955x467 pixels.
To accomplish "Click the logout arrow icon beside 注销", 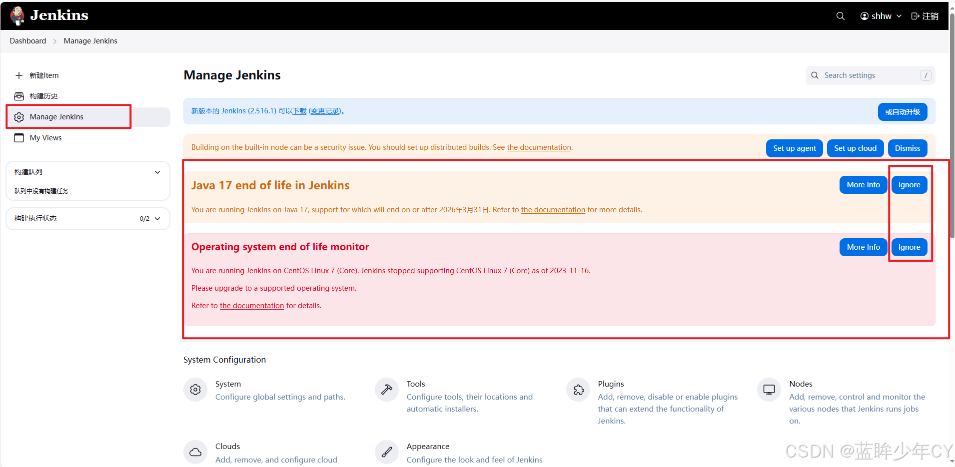I will tap(916, 16).
